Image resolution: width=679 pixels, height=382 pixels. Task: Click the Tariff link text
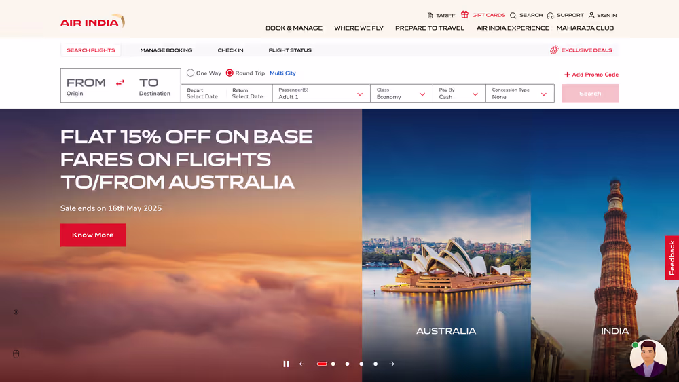[x=445, y=15]
